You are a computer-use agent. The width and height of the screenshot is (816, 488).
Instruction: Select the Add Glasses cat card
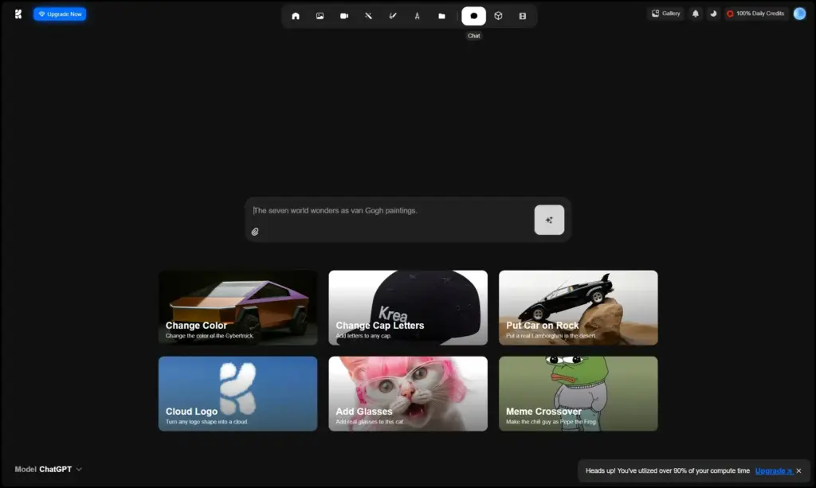tap(408, 393)
